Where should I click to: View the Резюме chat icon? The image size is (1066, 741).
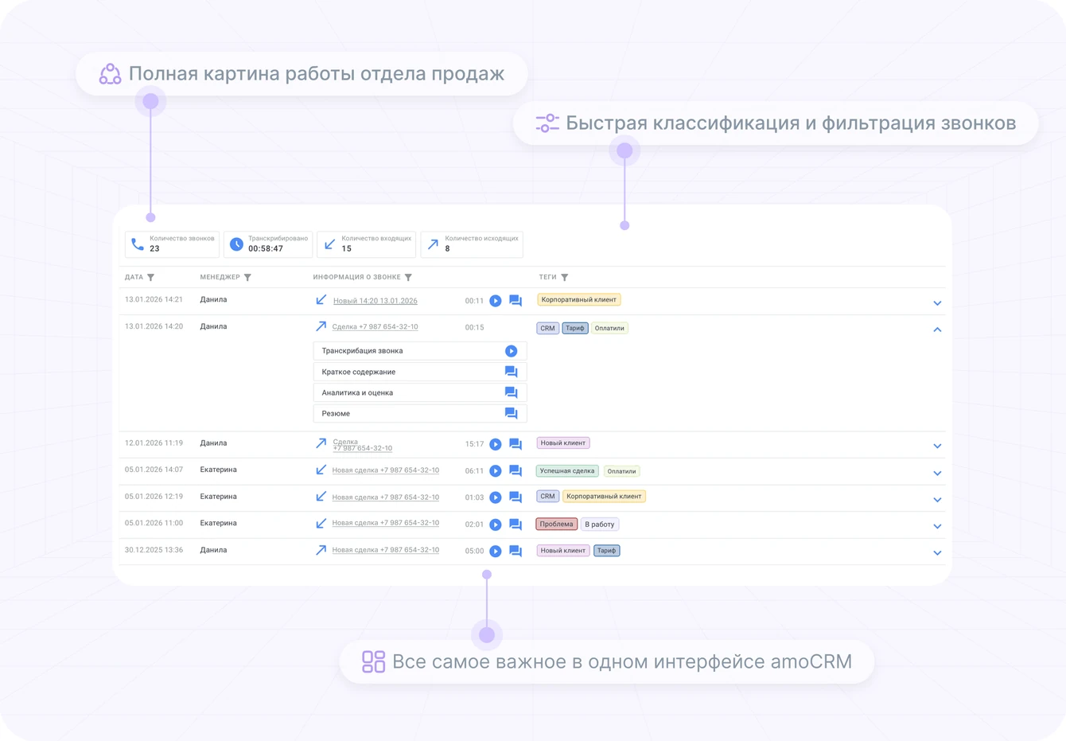[x=511, y=413]
